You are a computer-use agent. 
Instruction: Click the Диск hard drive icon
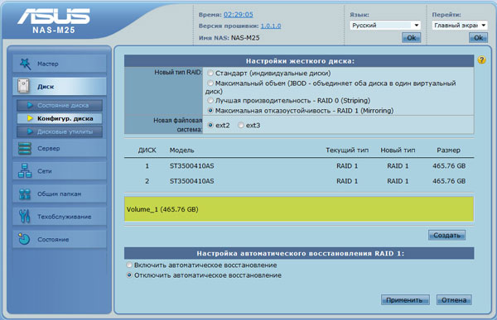click(23, 87)
